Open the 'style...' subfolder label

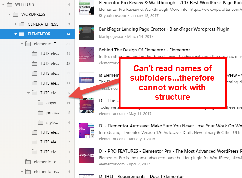(52, 123)
